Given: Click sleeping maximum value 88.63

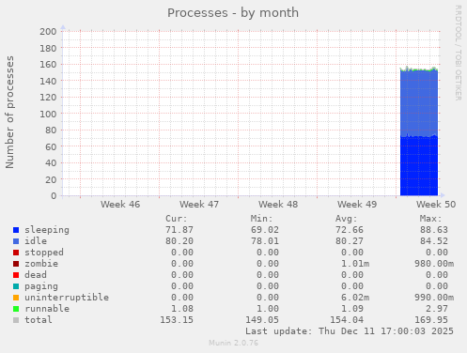Looking at the screenshot, I should pyautogui.click(x=434, y=230).
